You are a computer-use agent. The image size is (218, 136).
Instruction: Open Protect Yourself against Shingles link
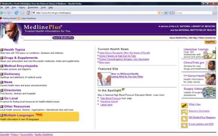[124, 59]
